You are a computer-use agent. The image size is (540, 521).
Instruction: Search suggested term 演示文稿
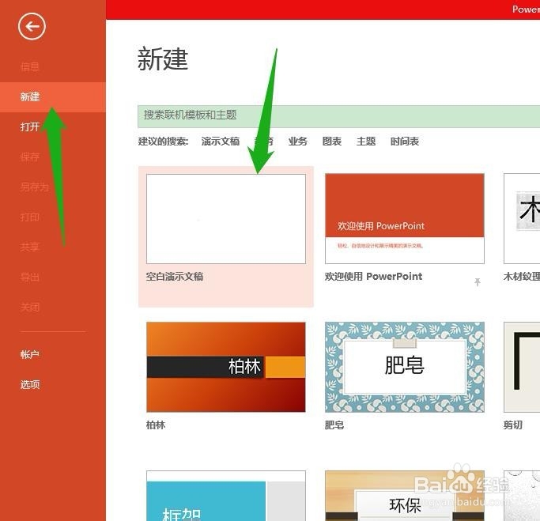[221, 142]
